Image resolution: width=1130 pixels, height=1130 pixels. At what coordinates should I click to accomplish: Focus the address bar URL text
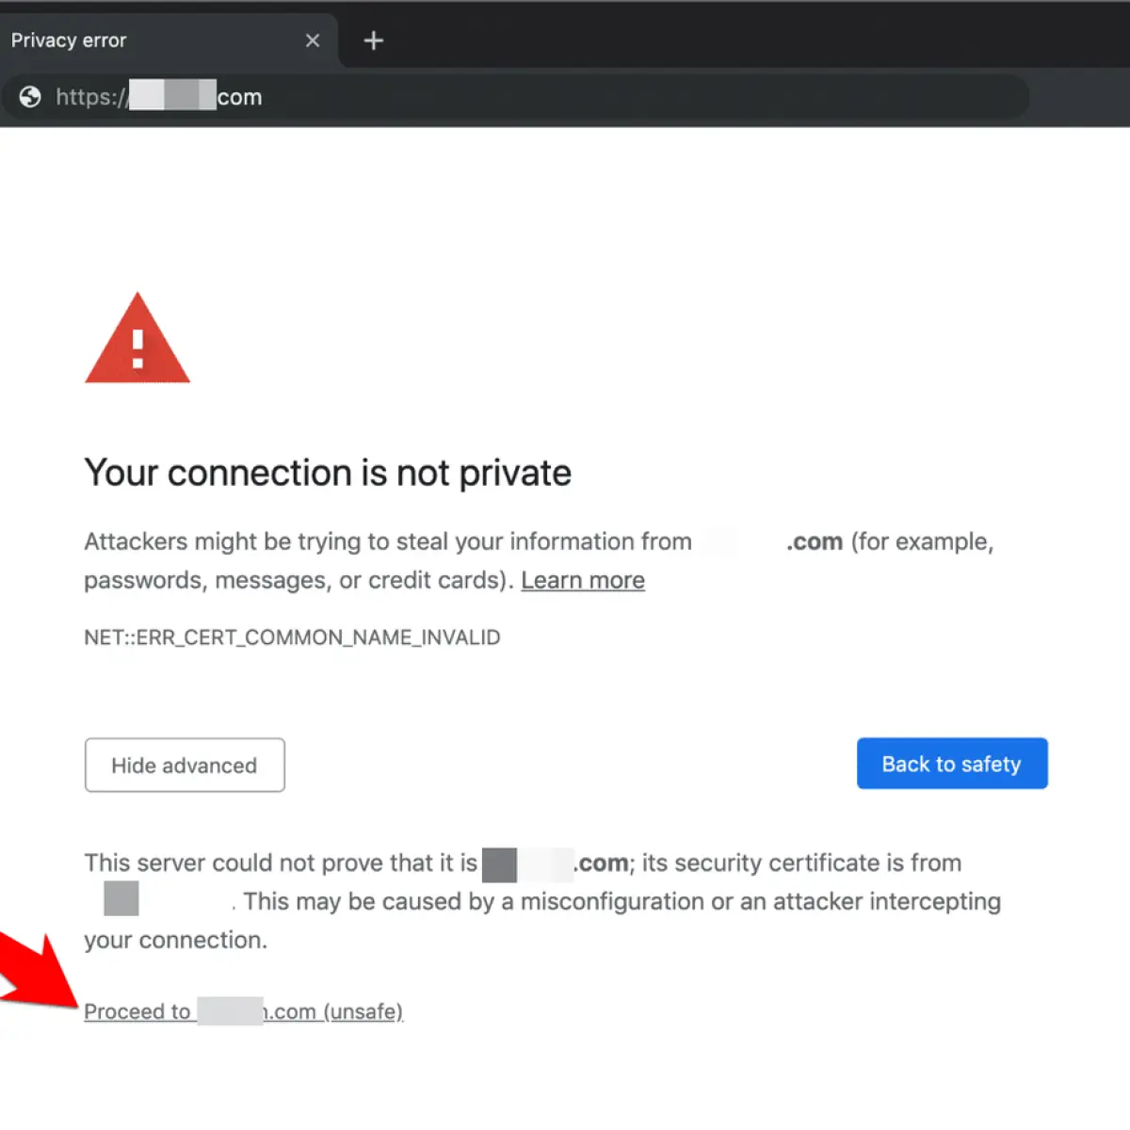tap(159, 97)
